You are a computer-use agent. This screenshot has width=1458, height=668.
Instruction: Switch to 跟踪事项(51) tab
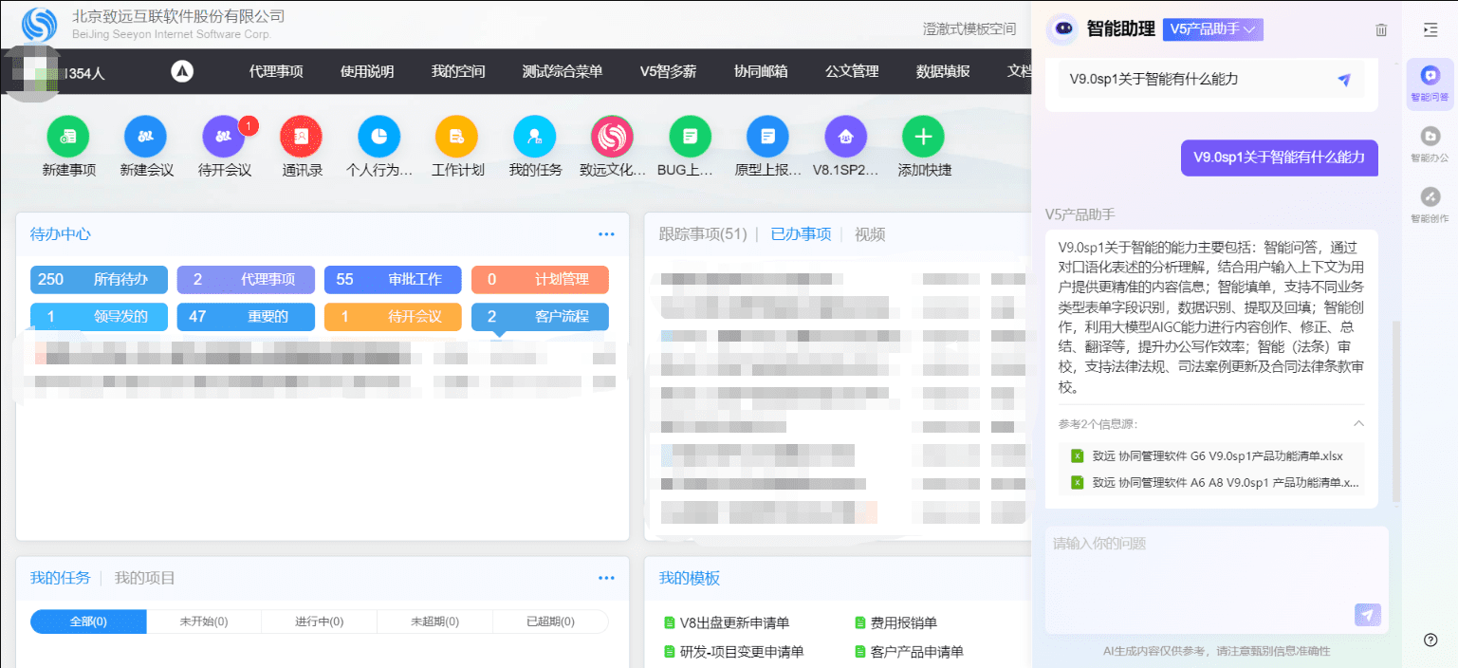(703, 234)
